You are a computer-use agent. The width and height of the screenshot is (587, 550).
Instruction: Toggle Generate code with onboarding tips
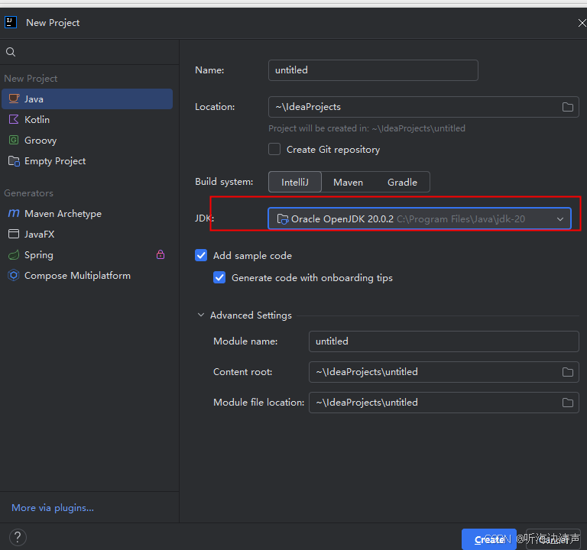click(219, 277)
